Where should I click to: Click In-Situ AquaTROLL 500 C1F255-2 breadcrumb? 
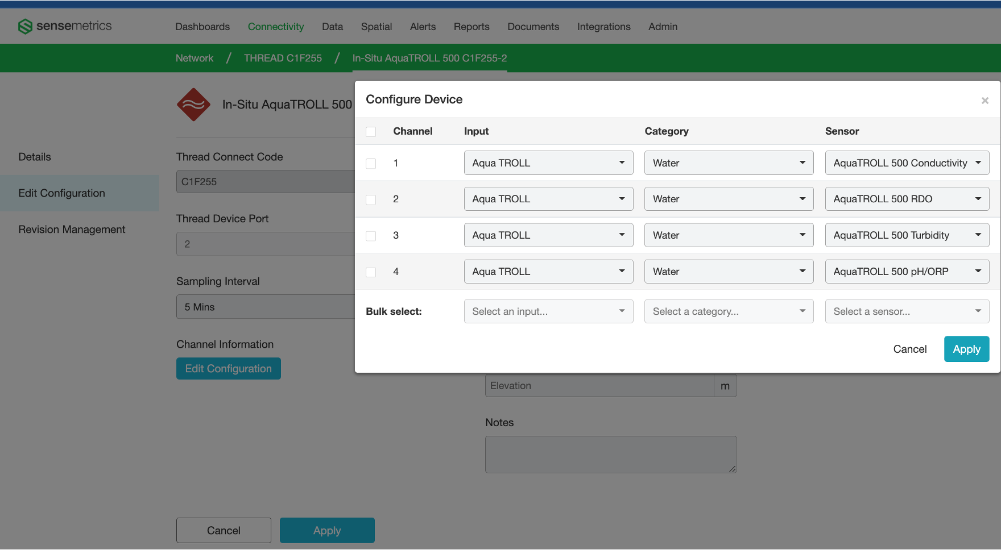pyautogui.click(x=429, y=58)
